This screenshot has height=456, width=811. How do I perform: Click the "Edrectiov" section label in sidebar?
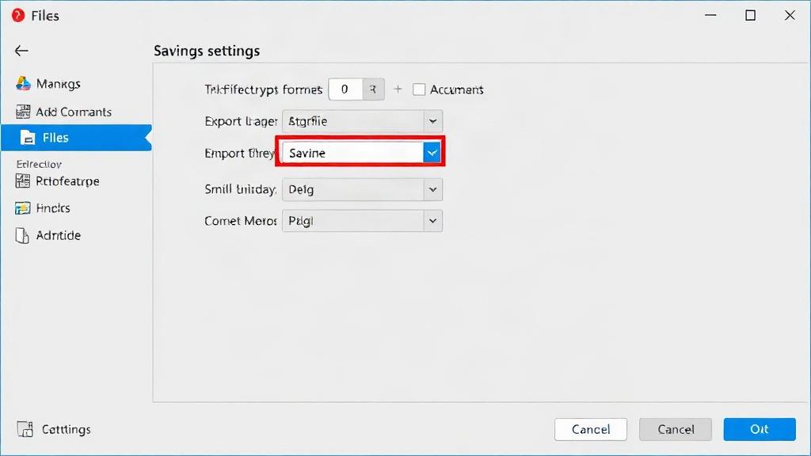pos(39,164)
